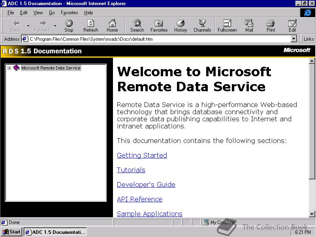Image resolution: width=316 pixels, height=237 pixels.
Task: Click the Done status text
Action: point(14,222)
